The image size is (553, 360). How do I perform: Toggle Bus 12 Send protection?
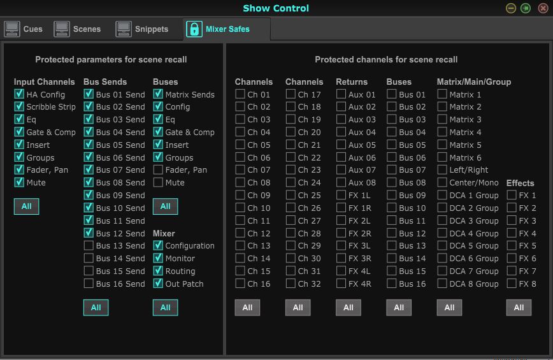click(x=89, y=233)
